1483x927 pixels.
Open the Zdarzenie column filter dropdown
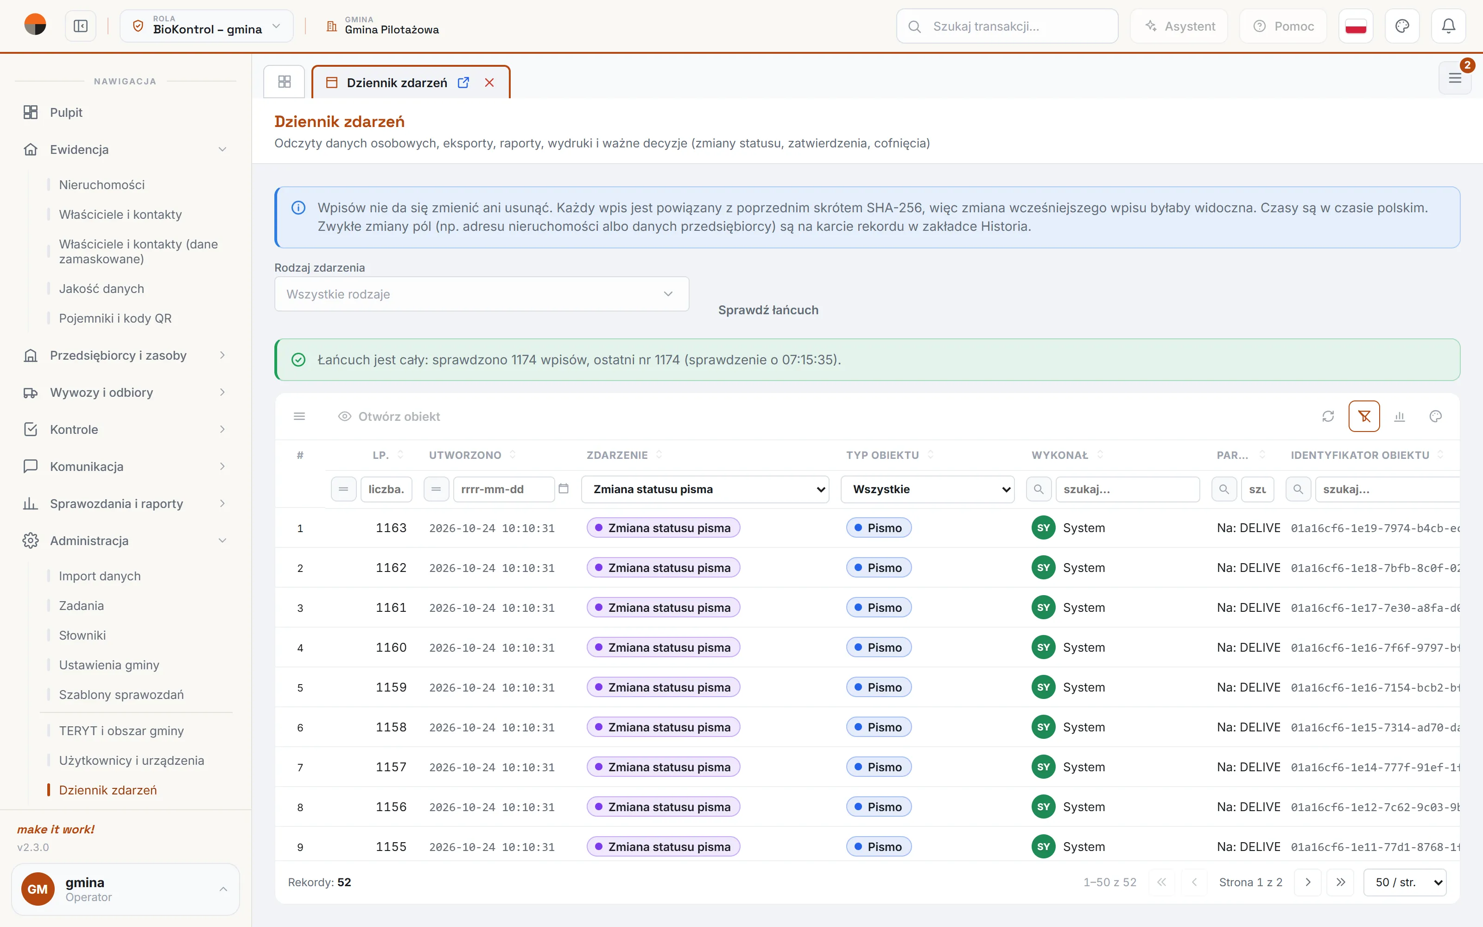pos(705,489)
